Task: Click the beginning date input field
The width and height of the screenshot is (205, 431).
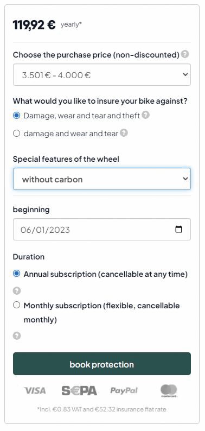Action: (x=102, y=229)
